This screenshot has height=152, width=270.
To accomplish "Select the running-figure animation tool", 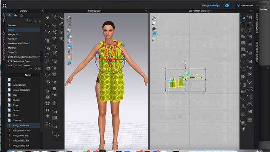I will pos(55,17).
